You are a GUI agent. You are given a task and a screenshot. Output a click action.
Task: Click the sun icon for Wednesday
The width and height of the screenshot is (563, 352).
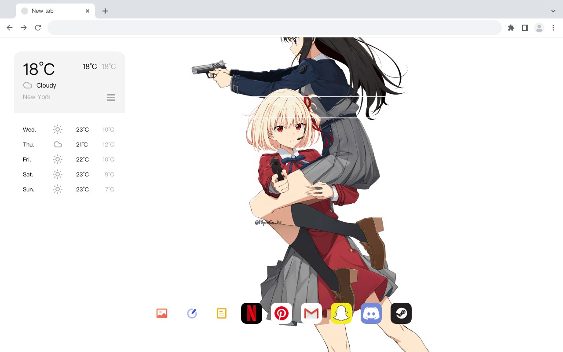click(x=58, y=129)
